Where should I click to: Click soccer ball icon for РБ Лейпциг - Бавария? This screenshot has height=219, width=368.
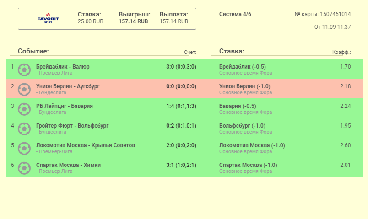click(x=24, y=109)
